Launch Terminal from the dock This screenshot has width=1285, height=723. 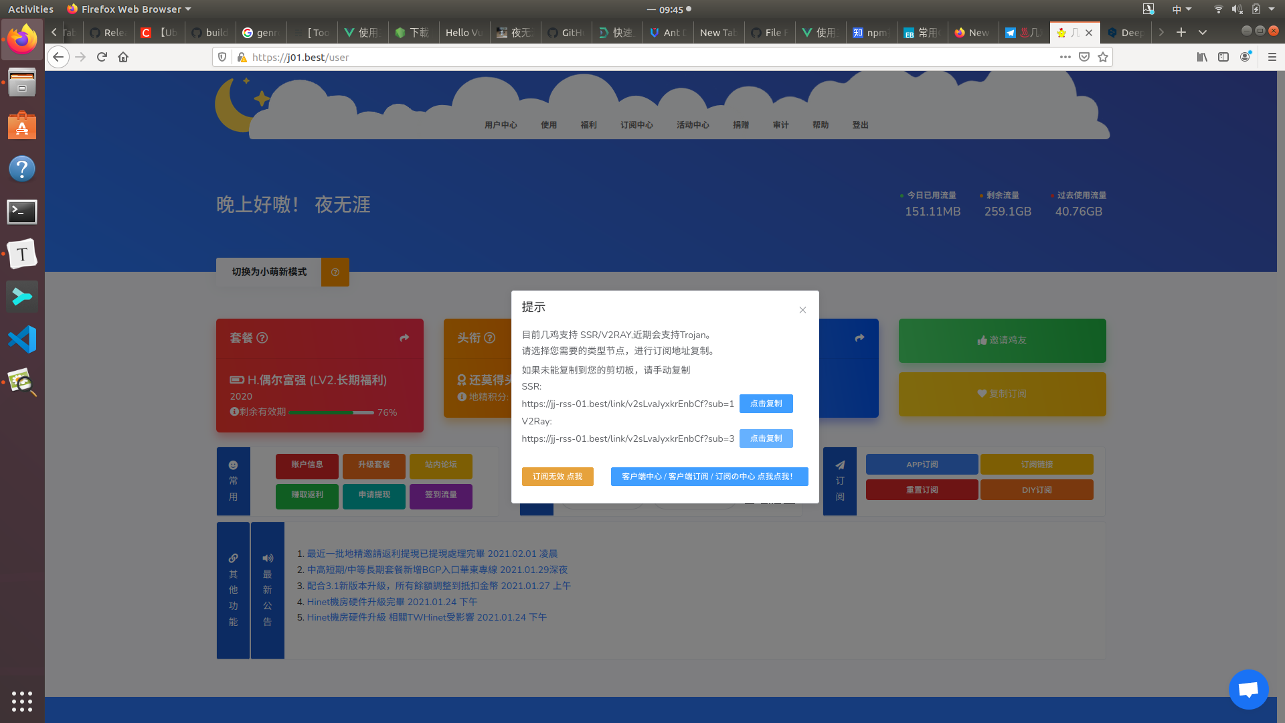[x=22, y=212]
